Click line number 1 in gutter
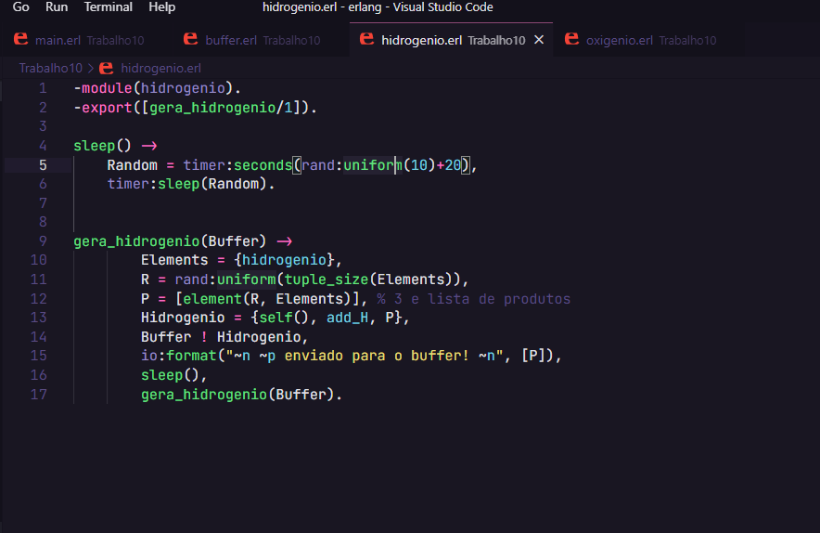 pos(43,88)
